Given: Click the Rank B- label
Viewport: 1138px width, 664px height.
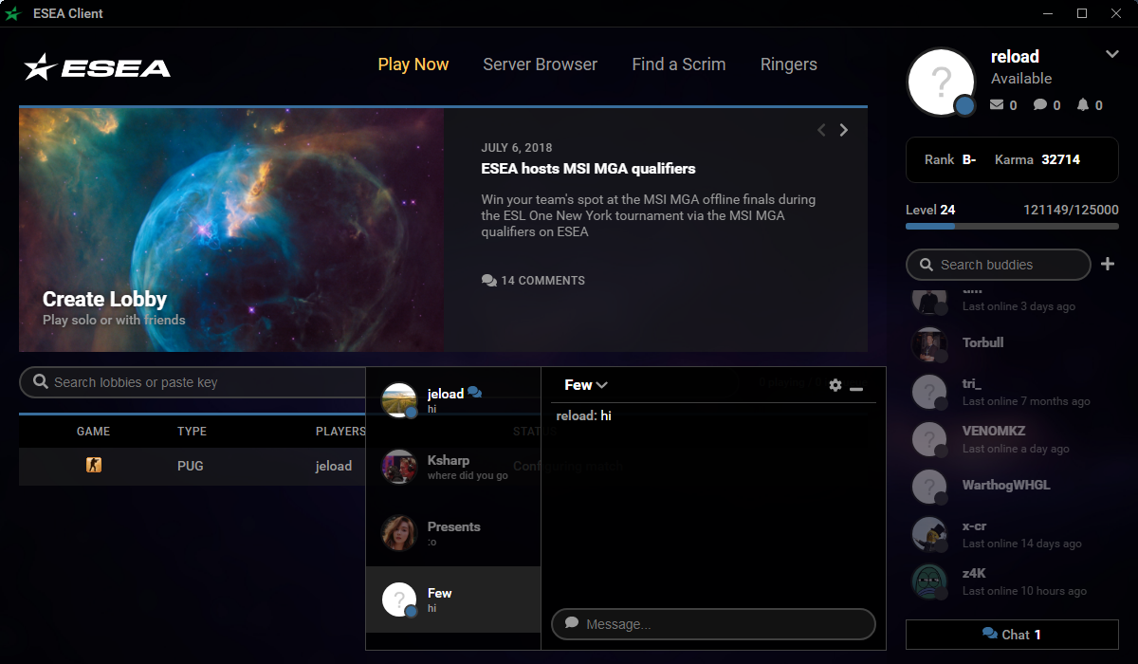Looking at the screenshot, I should pyautogui.click(x=950, y=159).
